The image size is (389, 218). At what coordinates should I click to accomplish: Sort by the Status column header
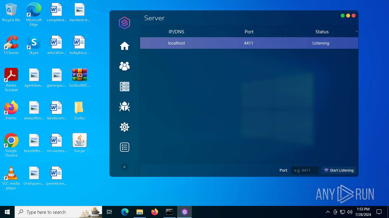click(322, 31)
